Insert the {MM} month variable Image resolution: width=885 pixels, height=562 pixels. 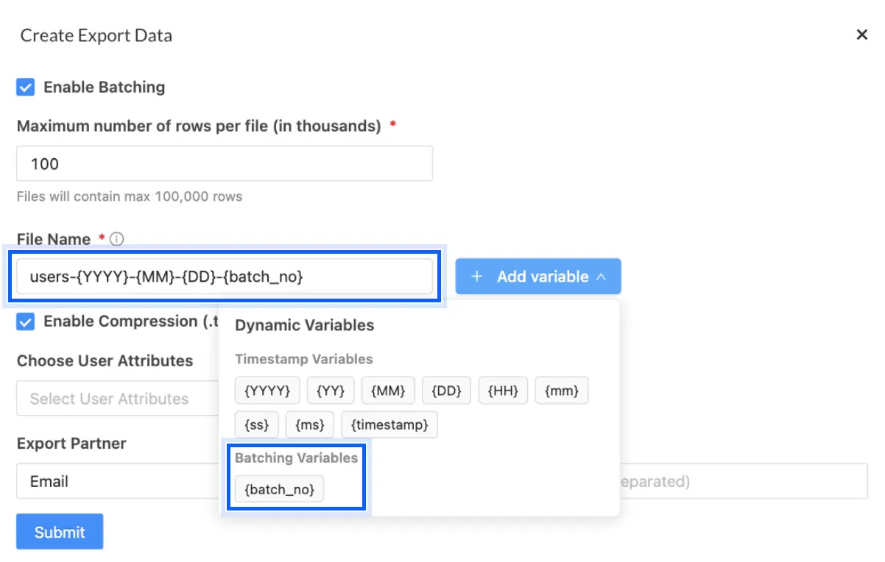tap(388, 391)
